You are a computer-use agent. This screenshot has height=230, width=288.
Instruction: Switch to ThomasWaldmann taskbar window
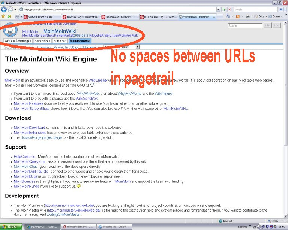[x=78, y=227]
